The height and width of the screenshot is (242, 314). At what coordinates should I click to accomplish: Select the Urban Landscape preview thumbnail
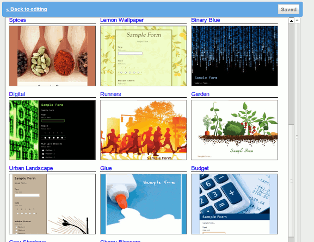52,204
